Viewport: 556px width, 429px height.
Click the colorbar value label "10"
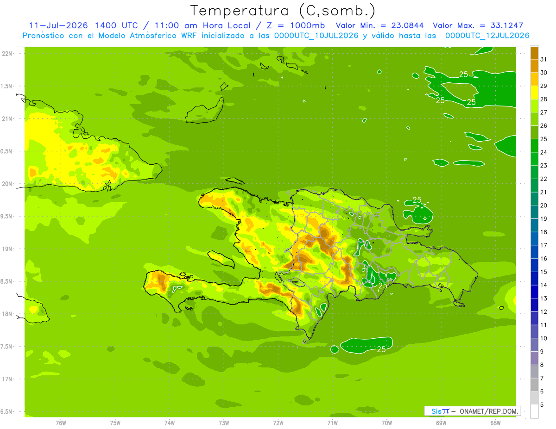[544, 338]
